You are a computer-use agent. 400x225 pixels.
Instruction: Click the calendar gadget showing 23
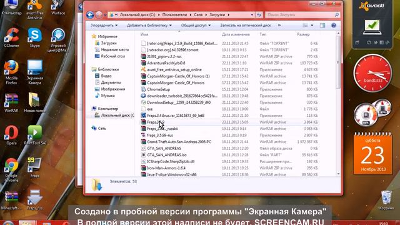pos(373,154)
